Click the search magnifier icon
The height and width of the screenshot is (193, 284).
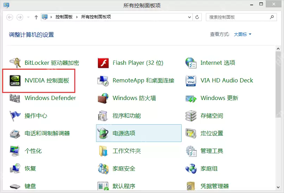click(x=272, y=17)
